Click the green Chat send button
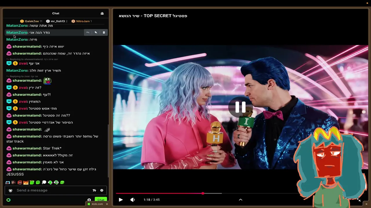Viewport: 371px width, 208px height. [x=101, y=200]
